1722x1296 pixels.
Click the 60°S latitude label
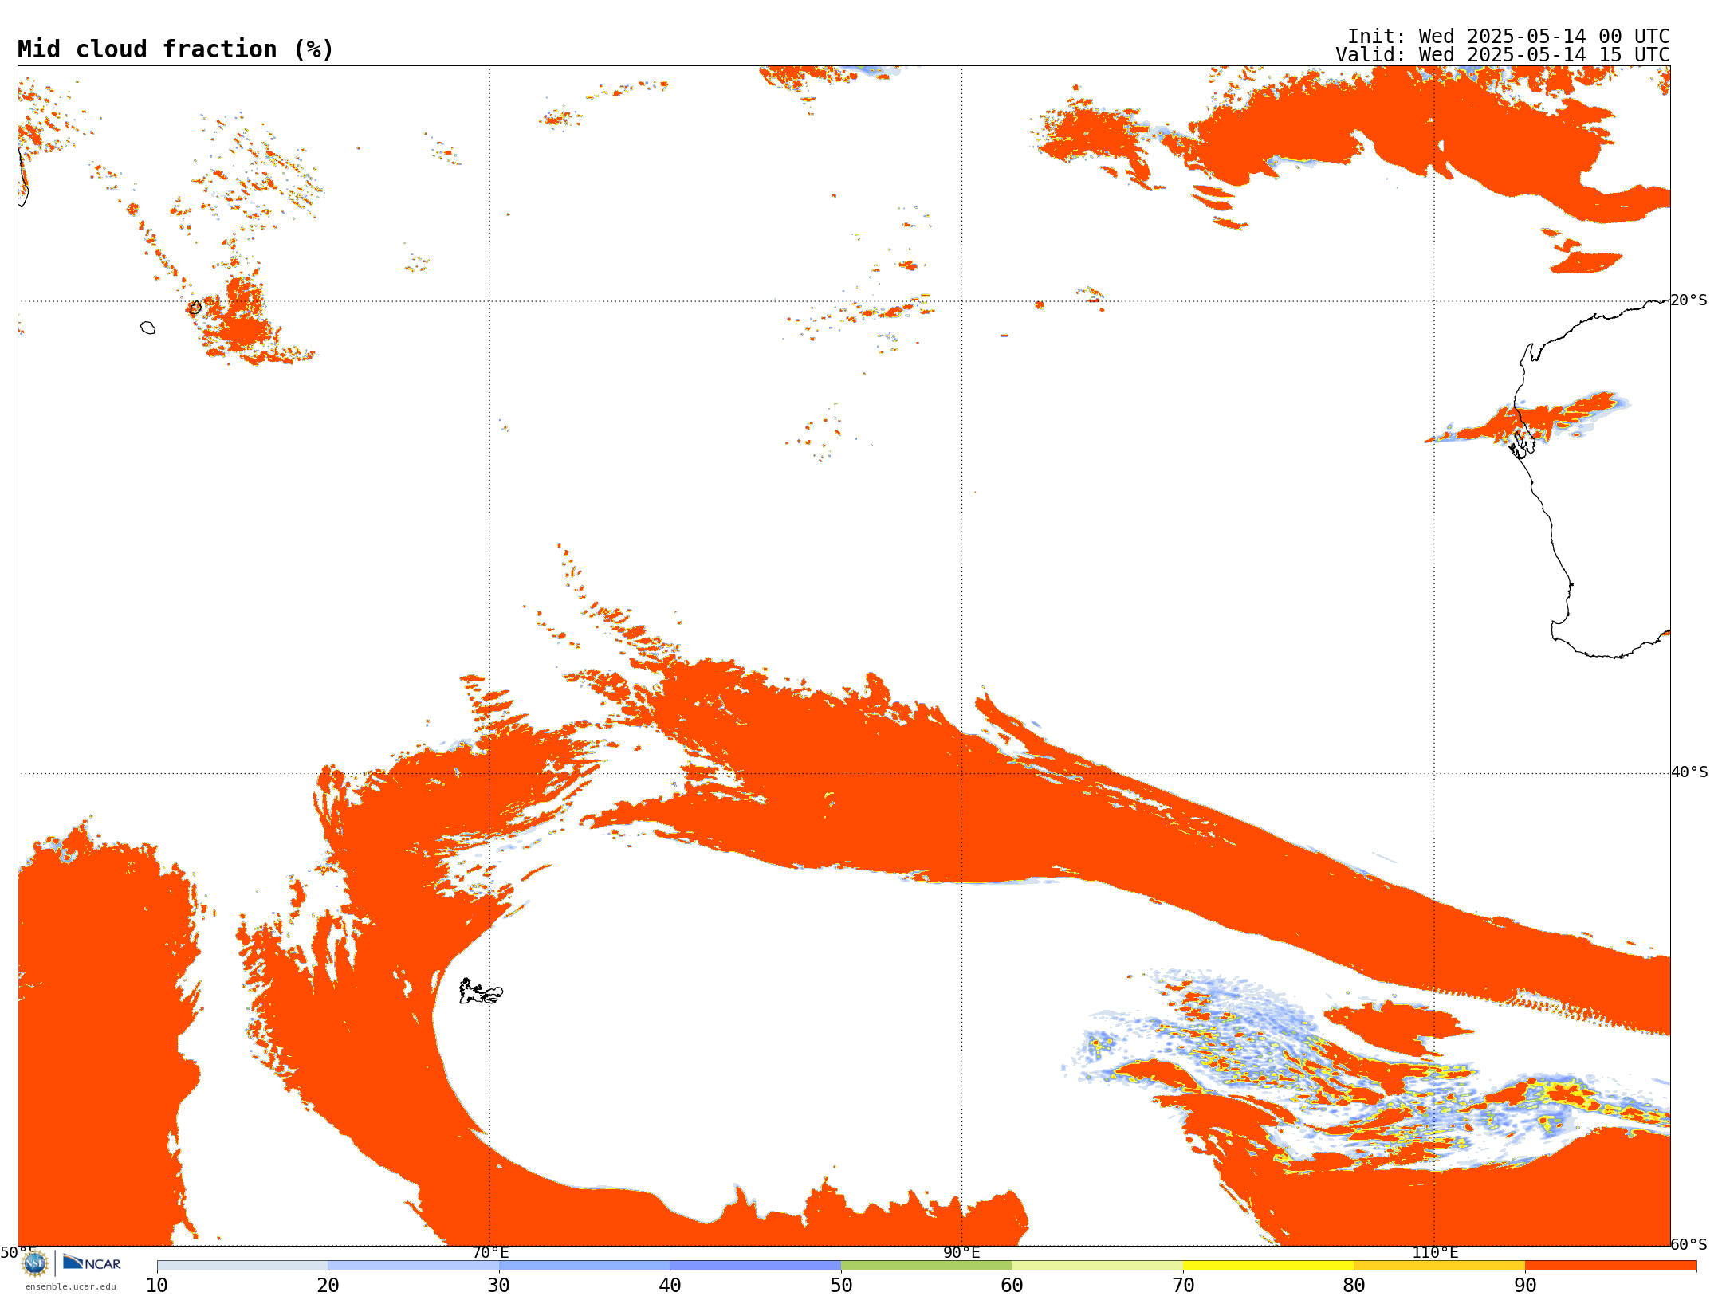1689,1244
